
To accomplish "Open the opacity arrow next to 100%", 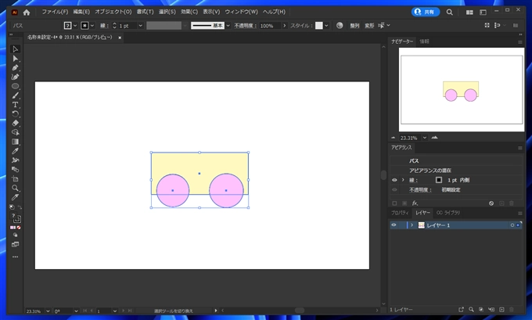I will pos(284,26).
